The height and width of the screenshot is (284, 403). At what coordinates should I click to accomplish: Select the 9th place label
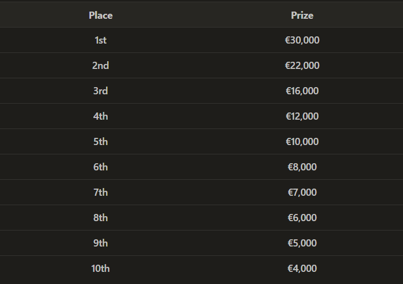(x=100, y=243)
